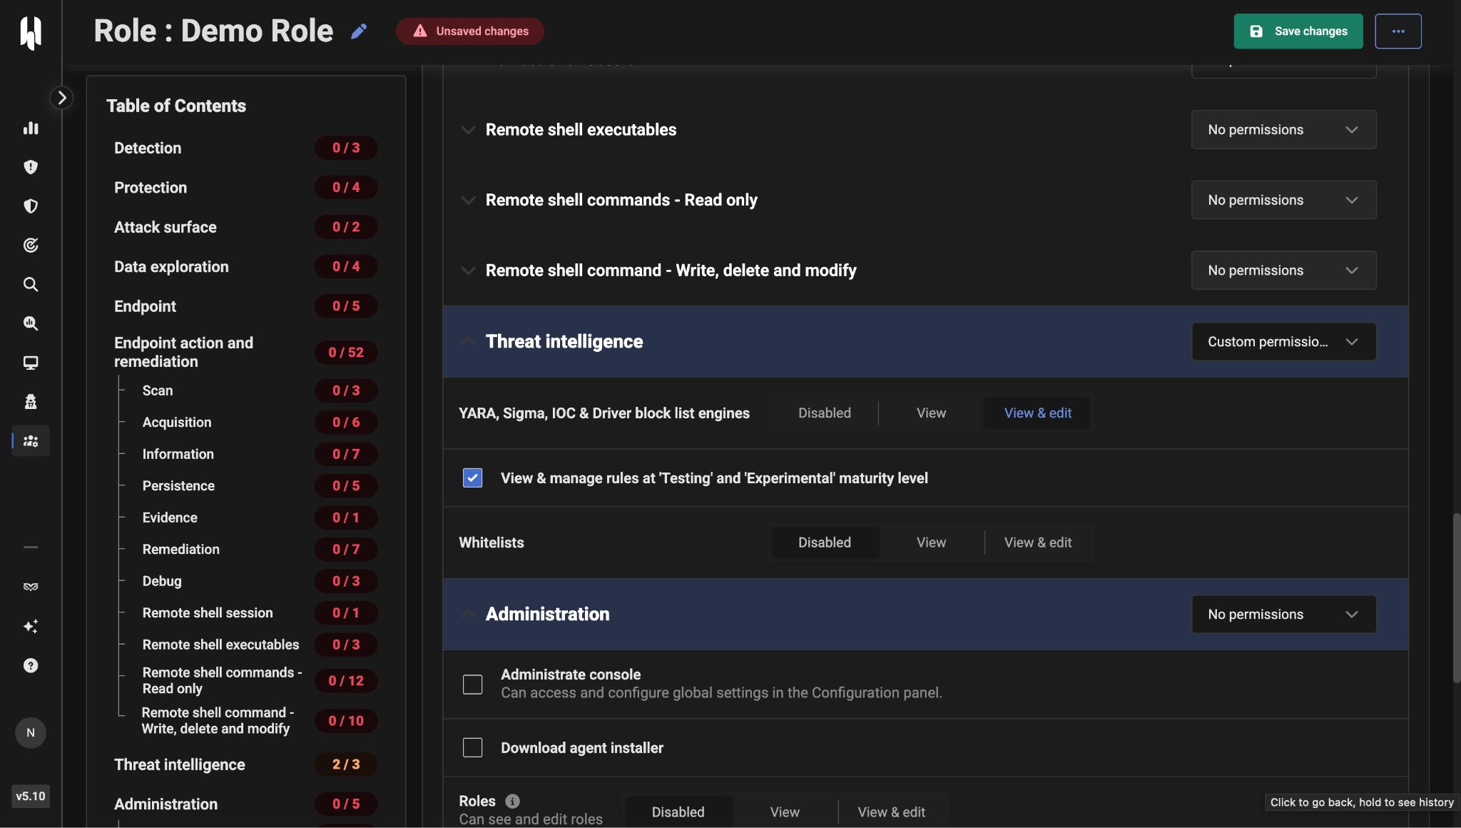The width and height of the screenshot is (1461, 828).
Task: Open Administration No permissions dropdown
Action: (1283, 614)
